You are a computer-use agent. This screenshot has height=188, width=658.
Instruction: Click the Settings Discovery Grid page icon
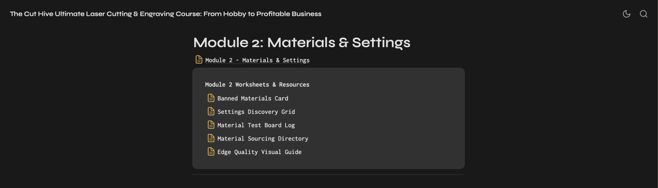point(211,111)
